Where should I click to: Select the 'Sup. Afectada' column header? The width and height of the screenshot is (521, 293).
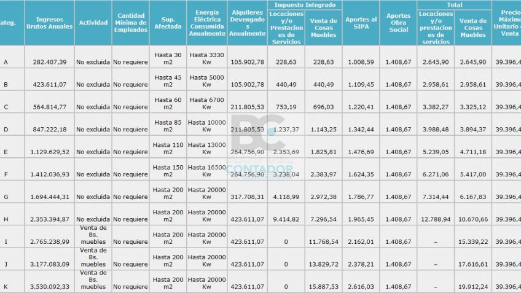[168, 23]
